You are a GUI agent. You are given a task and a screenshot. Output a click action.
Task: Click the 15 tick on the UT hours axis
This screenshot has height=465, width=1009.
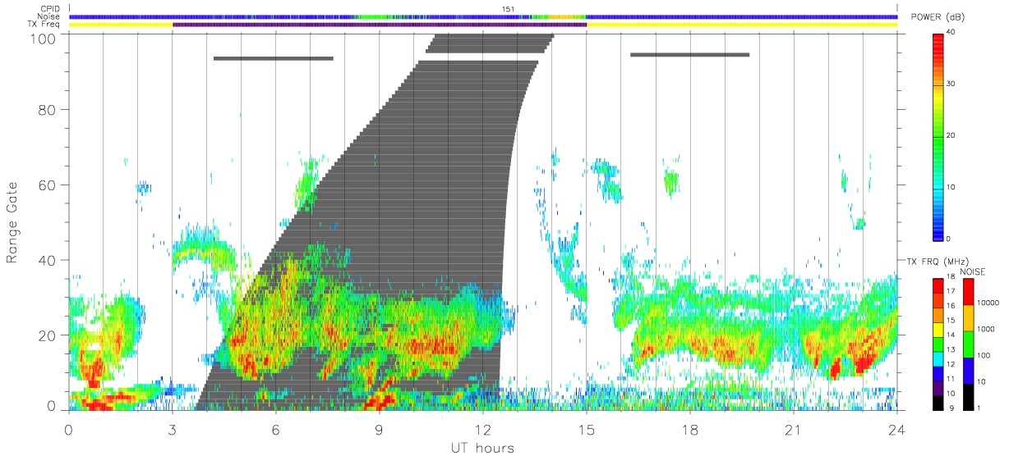click(x=587, y=429)
